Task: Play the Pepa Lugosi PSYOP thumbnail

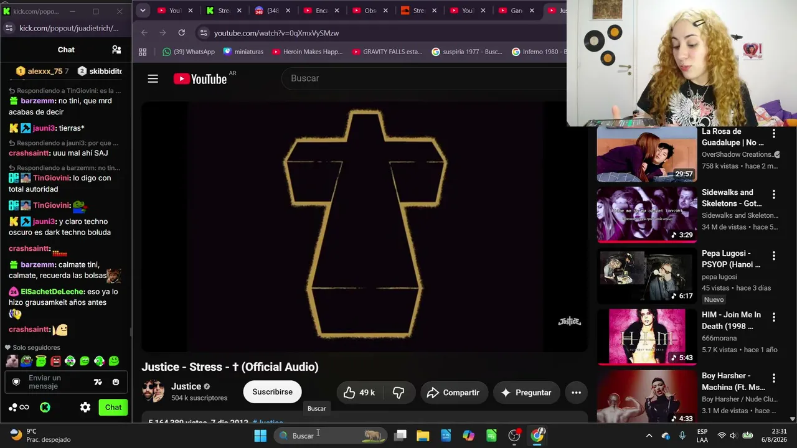Action: (x=647, y=276)
